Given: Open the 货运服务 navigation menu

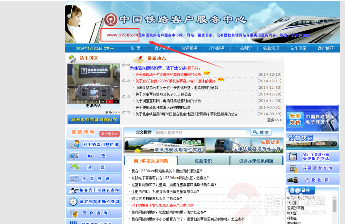Looking at the screenshot, I should coord(189,48).
